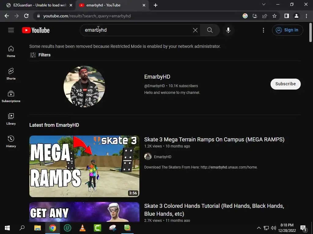Image resolution: width=313 pixels, height=234 pixels.
Task: Open Subscriptions in the sidebar
Action: click(11, 97)
